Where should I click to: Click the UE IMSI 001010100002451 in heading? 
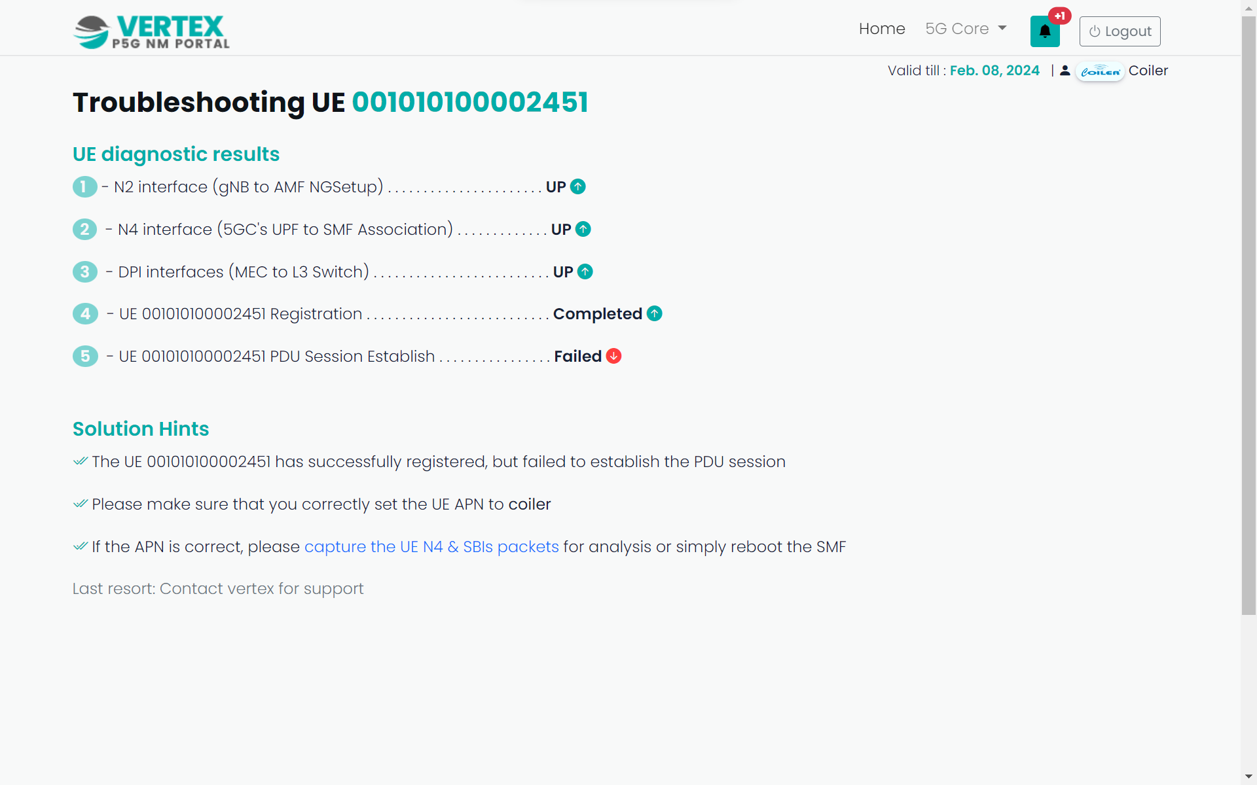tap(470, 103)
